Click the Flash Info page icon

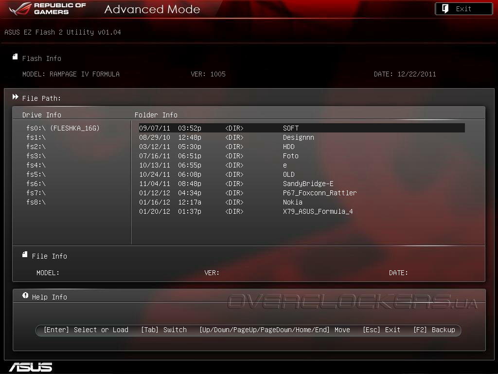click(15, 56)
